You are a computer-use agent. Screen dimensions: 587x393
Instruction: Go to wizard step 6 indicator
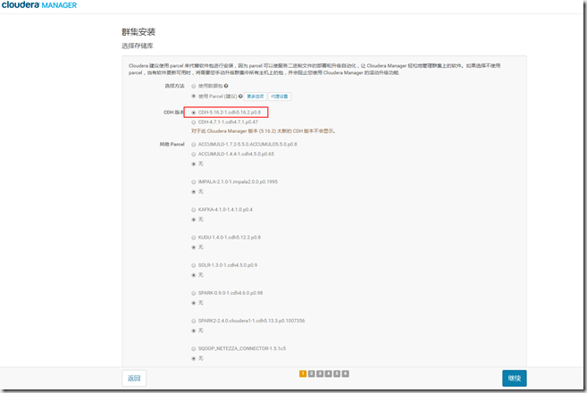[346, 373]
